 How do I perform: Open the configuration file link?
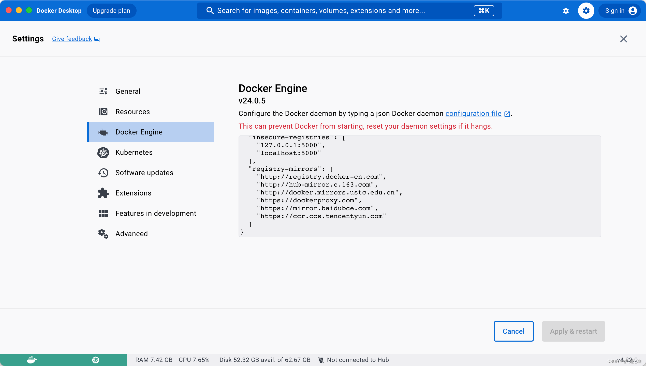[x=473, y=114]
